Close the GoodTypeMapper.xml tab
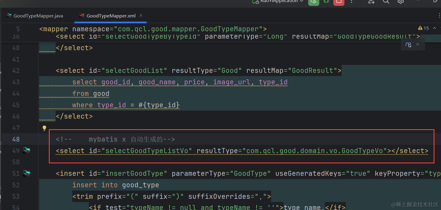Screen dimensions: 441x210 point(141,16)
